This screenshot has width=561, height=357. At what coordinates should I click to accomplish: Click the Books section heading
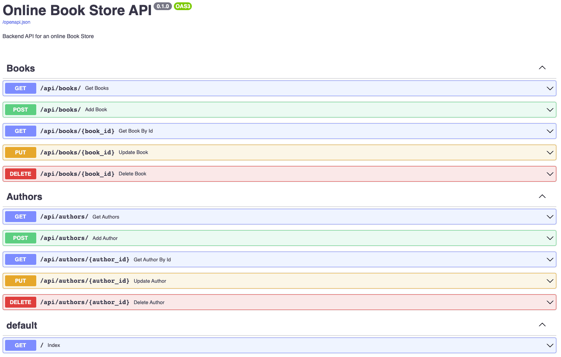[x=21, y=68]
